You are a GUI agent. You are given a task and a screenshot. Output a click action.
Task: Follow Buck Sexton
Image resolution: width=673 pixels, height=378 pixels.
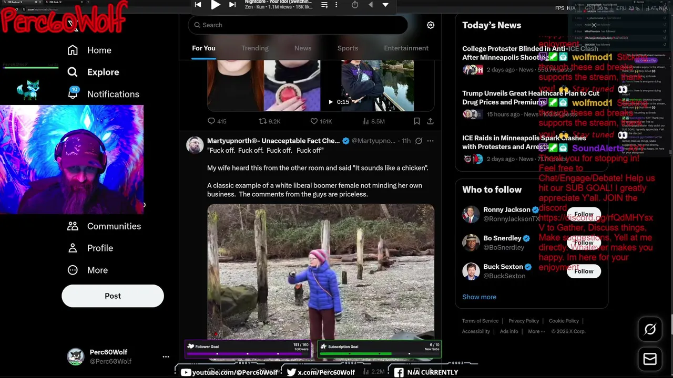tap(584, 271)
